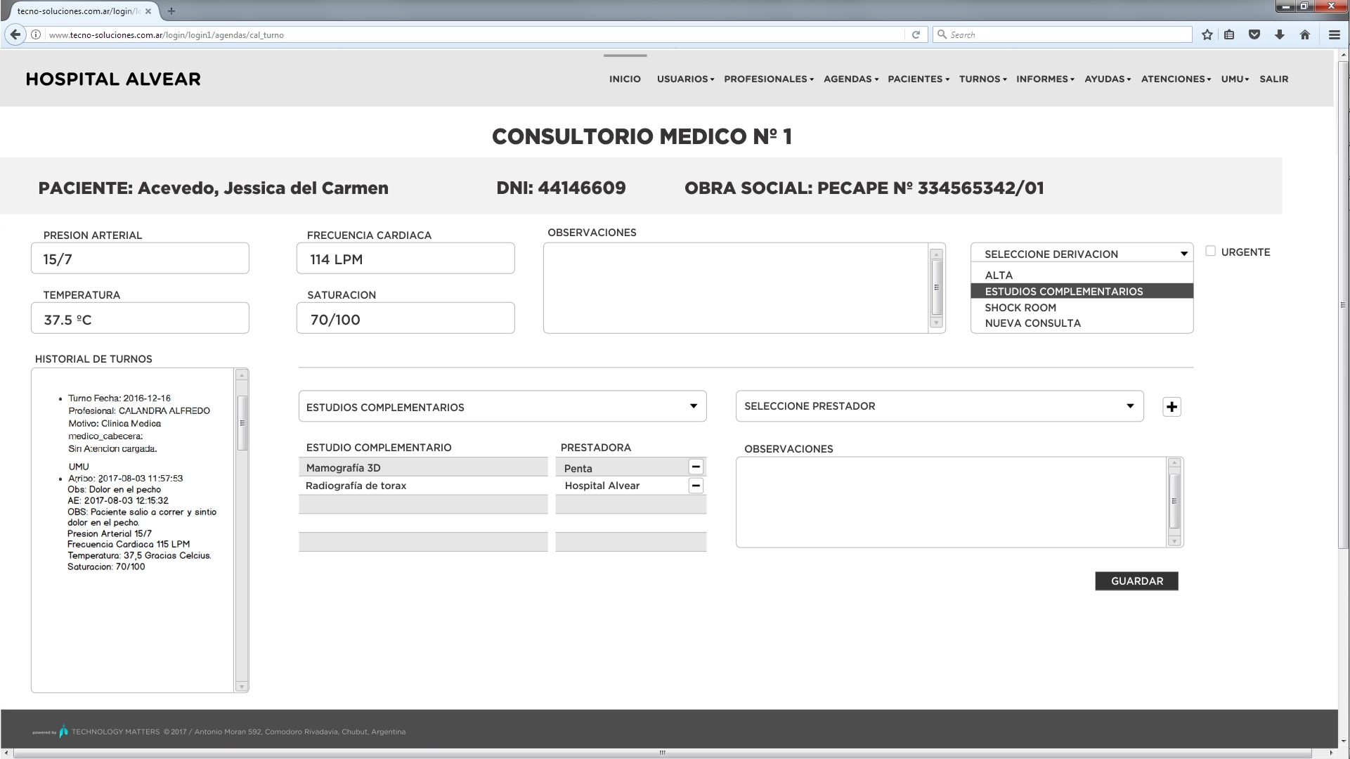
Task: Enable the URGENTE checkbox
Action: coord(1210,251)
